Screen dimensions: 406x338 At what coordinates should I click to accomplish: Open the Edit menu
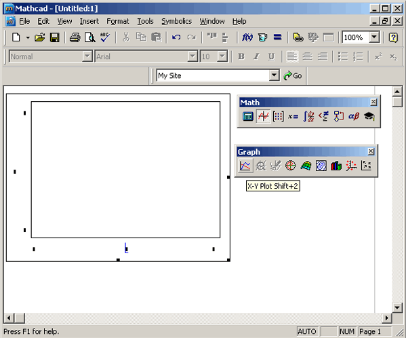(x=43, y=21)
